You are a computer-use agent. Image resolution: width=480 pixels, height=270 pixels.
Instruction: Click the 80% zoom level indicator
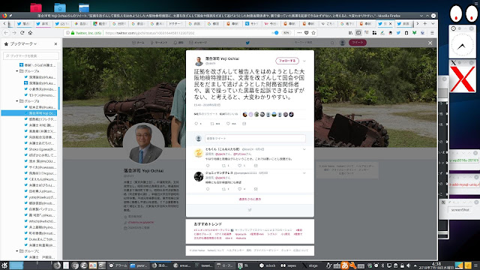pos(286,33)
